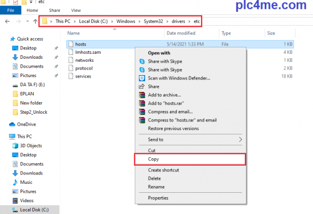The width and height of the screenshot is (313, 214).
Task: Click the first Share with Skype icon
Action: (x=142, y=61)
